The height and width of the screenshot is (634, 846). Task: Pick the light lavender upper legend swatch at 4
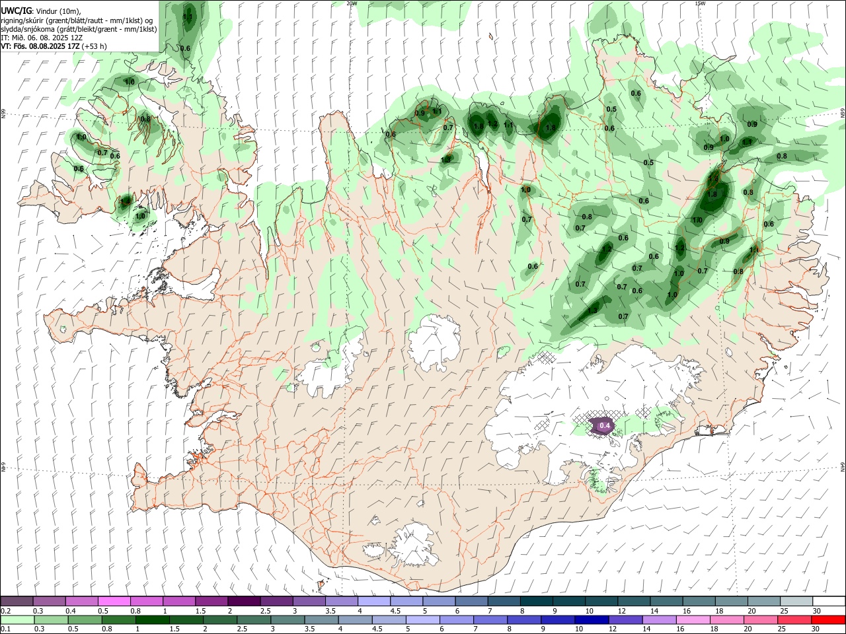click(374, 602)
